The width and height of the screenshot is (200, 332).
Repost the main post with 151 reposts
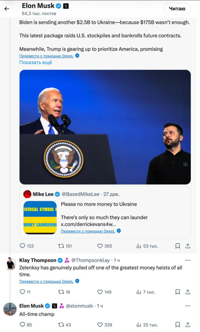[x=61, y=246]
